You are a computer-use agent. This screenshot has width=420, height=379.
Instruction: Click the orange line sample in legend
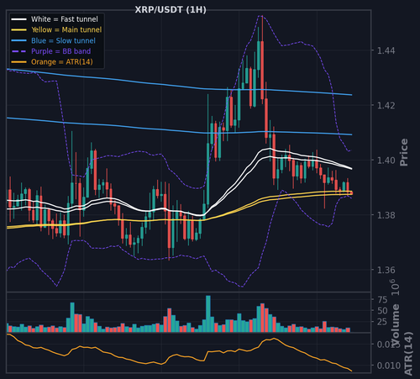(18, 62)
